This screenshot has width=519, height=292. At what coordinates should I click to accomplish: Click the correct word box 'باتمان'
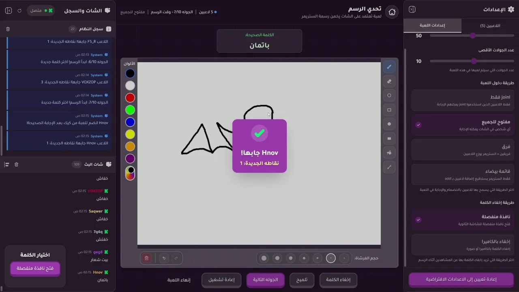click(x=259, y=41)
